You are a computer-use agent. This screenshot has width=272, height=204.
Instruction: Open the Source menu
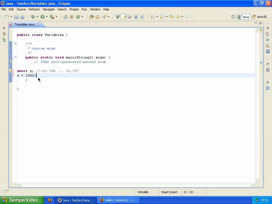point(21,9)
